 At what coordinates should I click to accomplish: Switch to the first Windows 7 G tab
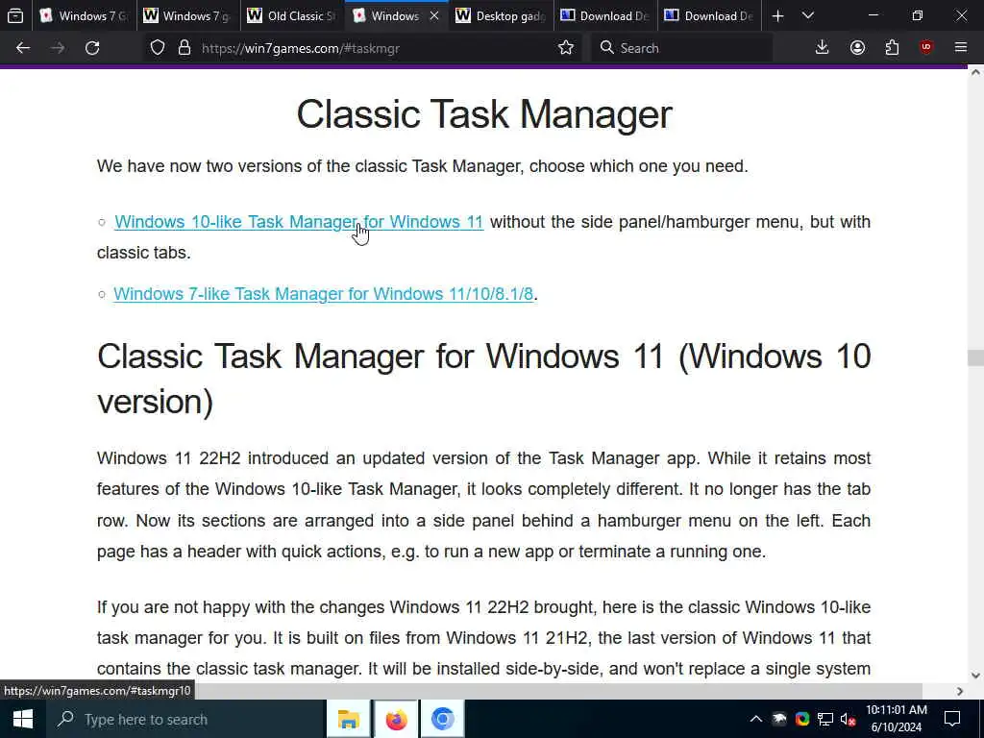coord(85,15)
